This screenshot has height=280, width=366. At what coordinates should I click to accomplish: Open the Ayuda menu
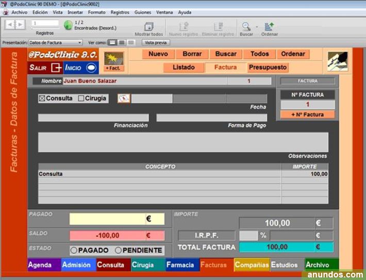185,12
